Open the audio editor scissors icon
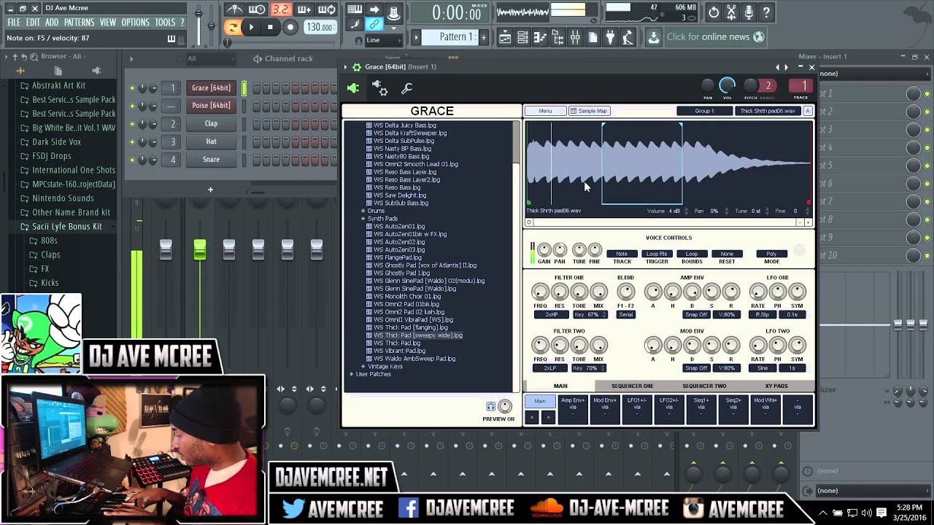This screenshot has height=525, width=934. pos(731,12)
